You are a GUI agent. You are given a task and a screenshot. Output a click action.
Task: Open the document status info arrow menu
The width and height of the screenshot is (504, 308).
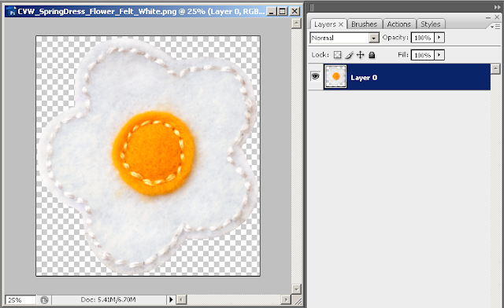[x=171, y=299]
